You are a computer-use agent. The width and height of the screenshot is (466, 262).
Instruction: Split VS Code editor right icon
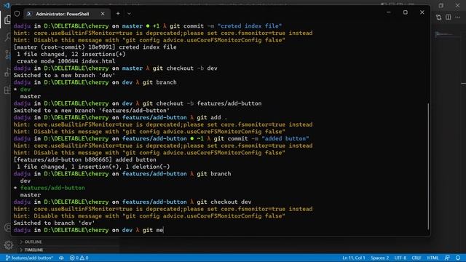coord(449,17)
